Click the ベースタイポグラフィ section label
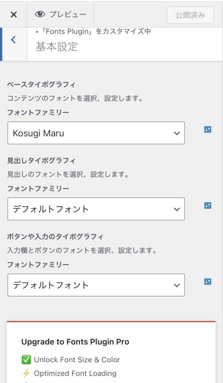 tap(41, 85)
